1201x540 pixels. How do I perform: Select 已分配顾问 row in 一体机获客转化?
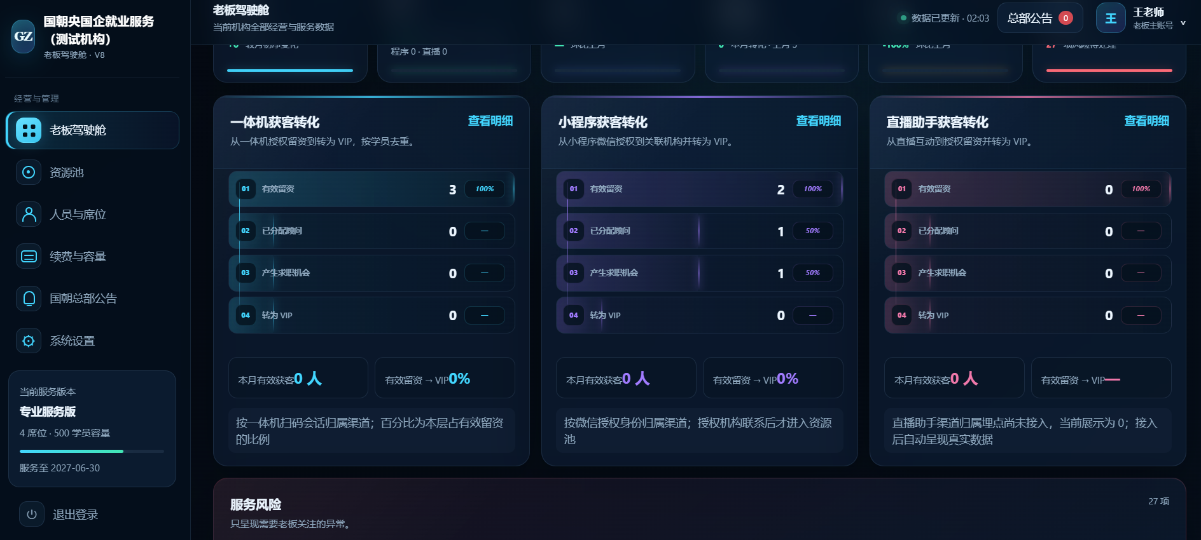pos(371,231)
